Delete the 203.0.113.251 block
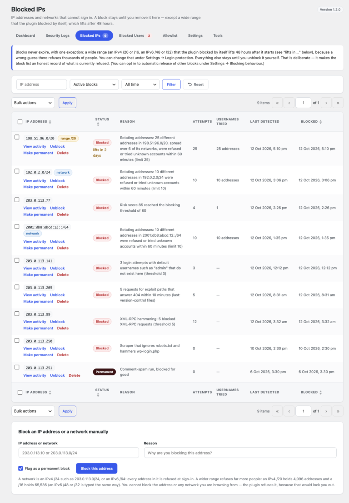The width and height of the screenshot is (349, 503). (x=75, y=376)
